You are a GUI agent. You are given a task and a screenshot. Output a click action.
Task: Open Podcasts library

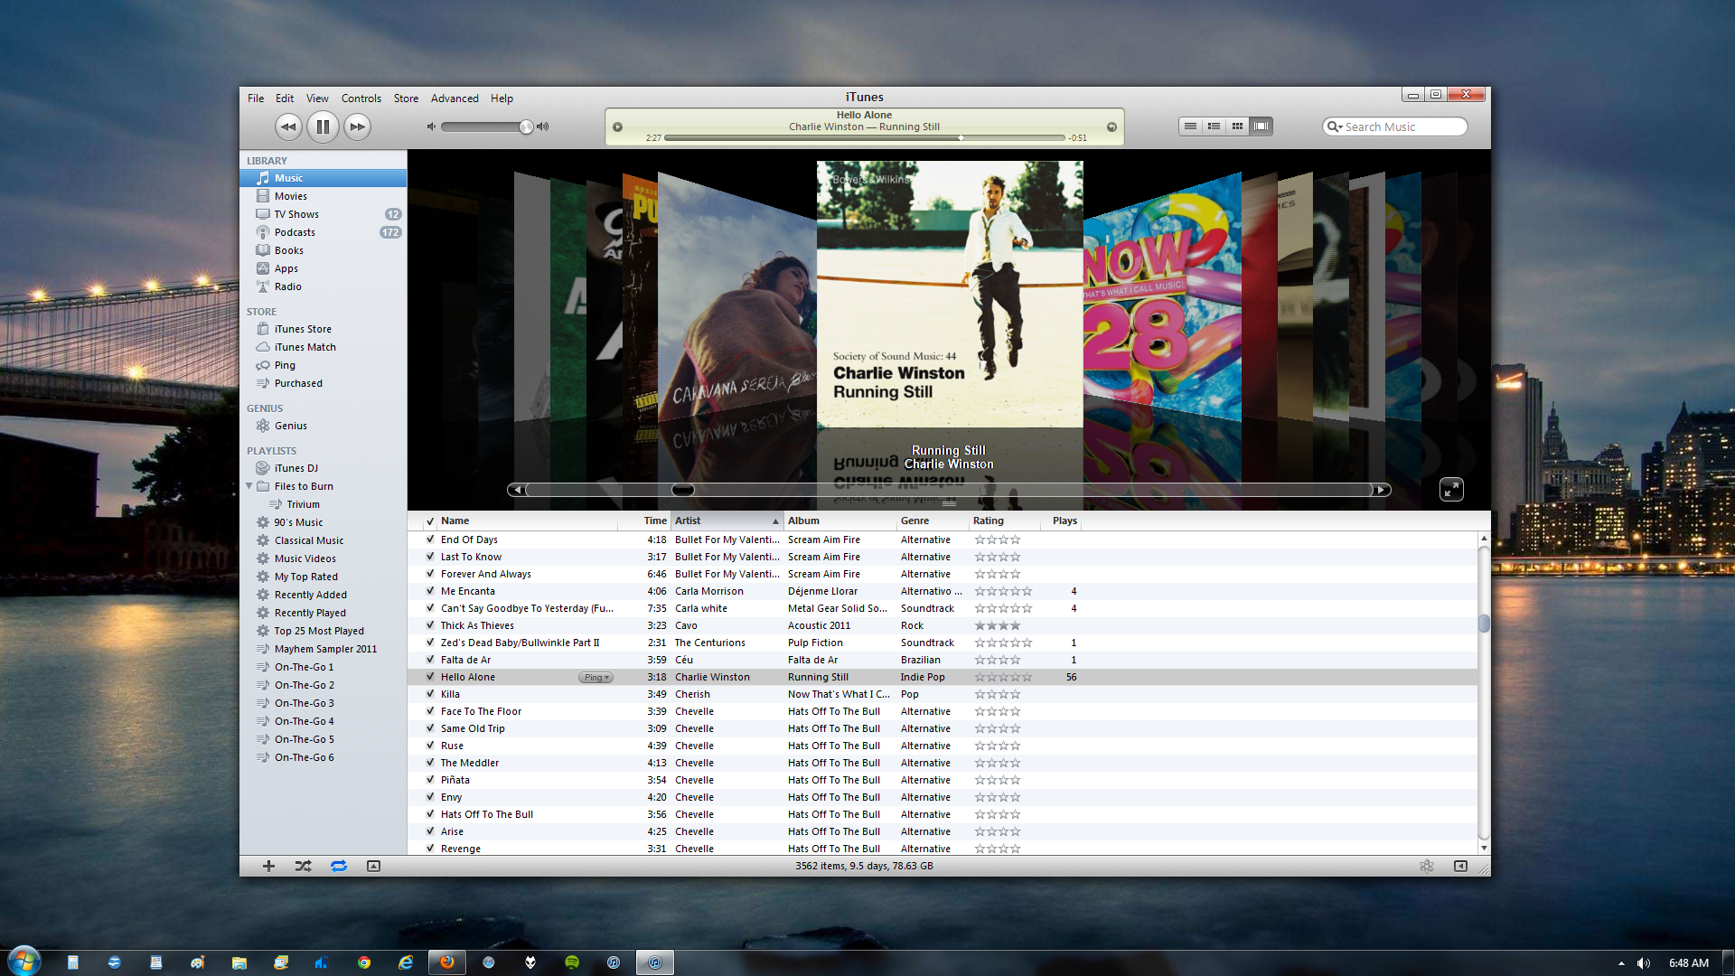[295, 232]
